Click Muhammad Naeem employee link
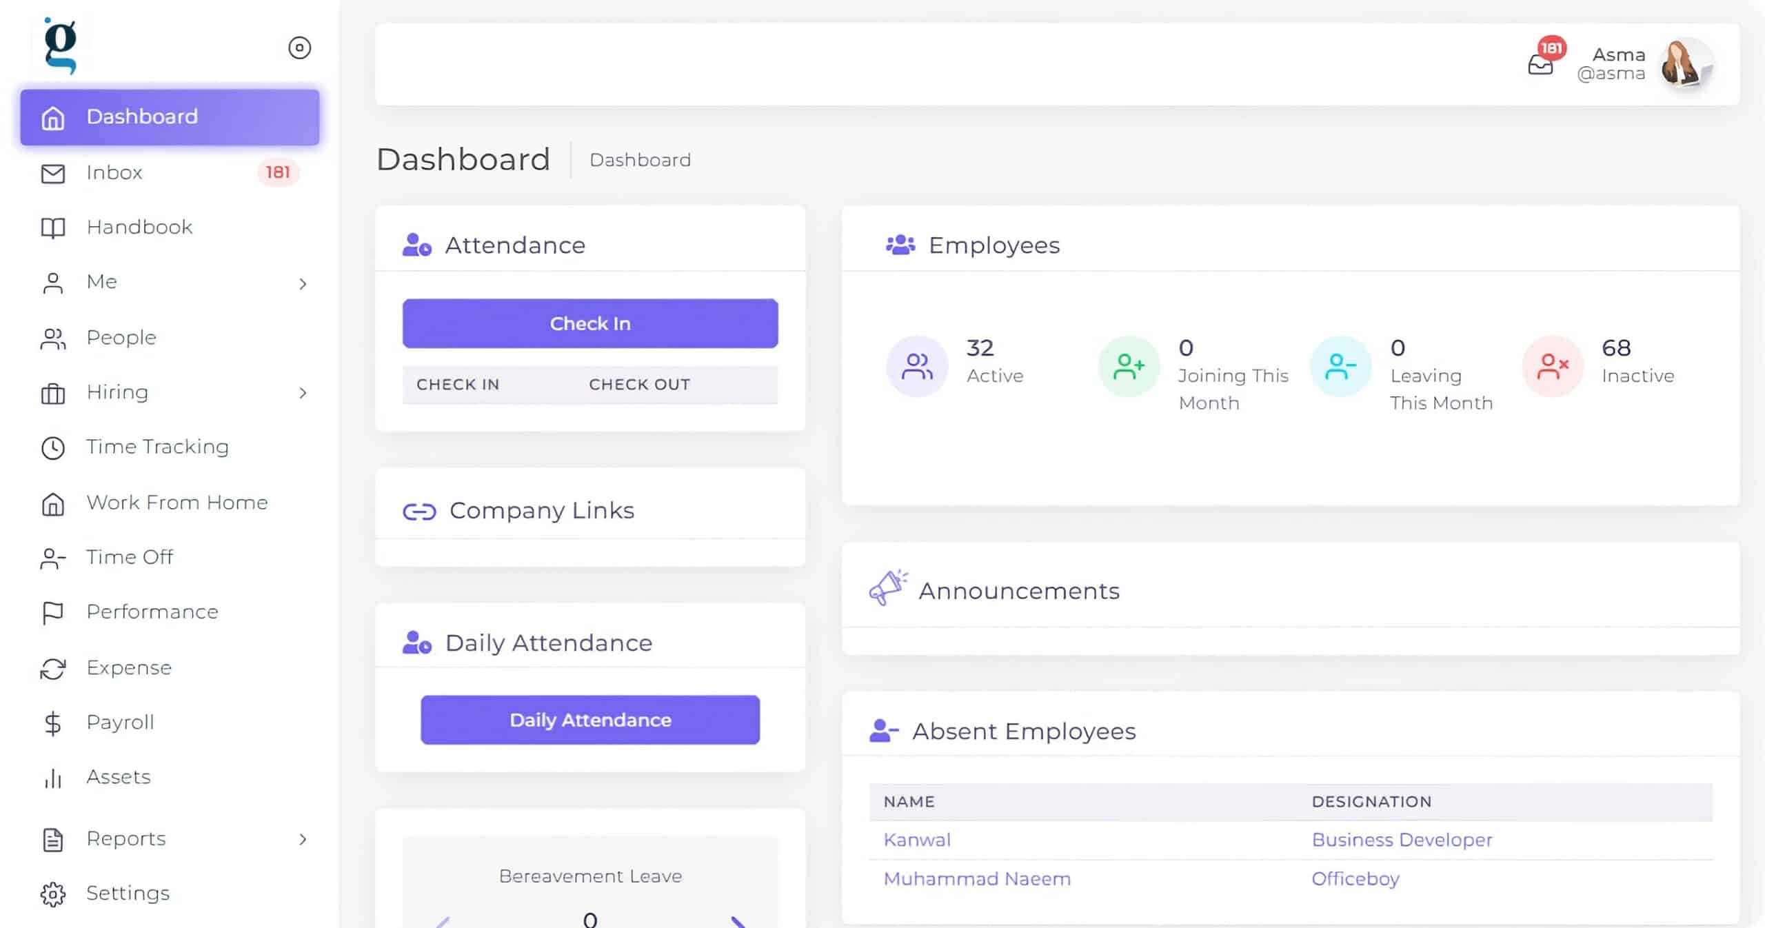This screenshot has width=1765, height=928. 977,879
